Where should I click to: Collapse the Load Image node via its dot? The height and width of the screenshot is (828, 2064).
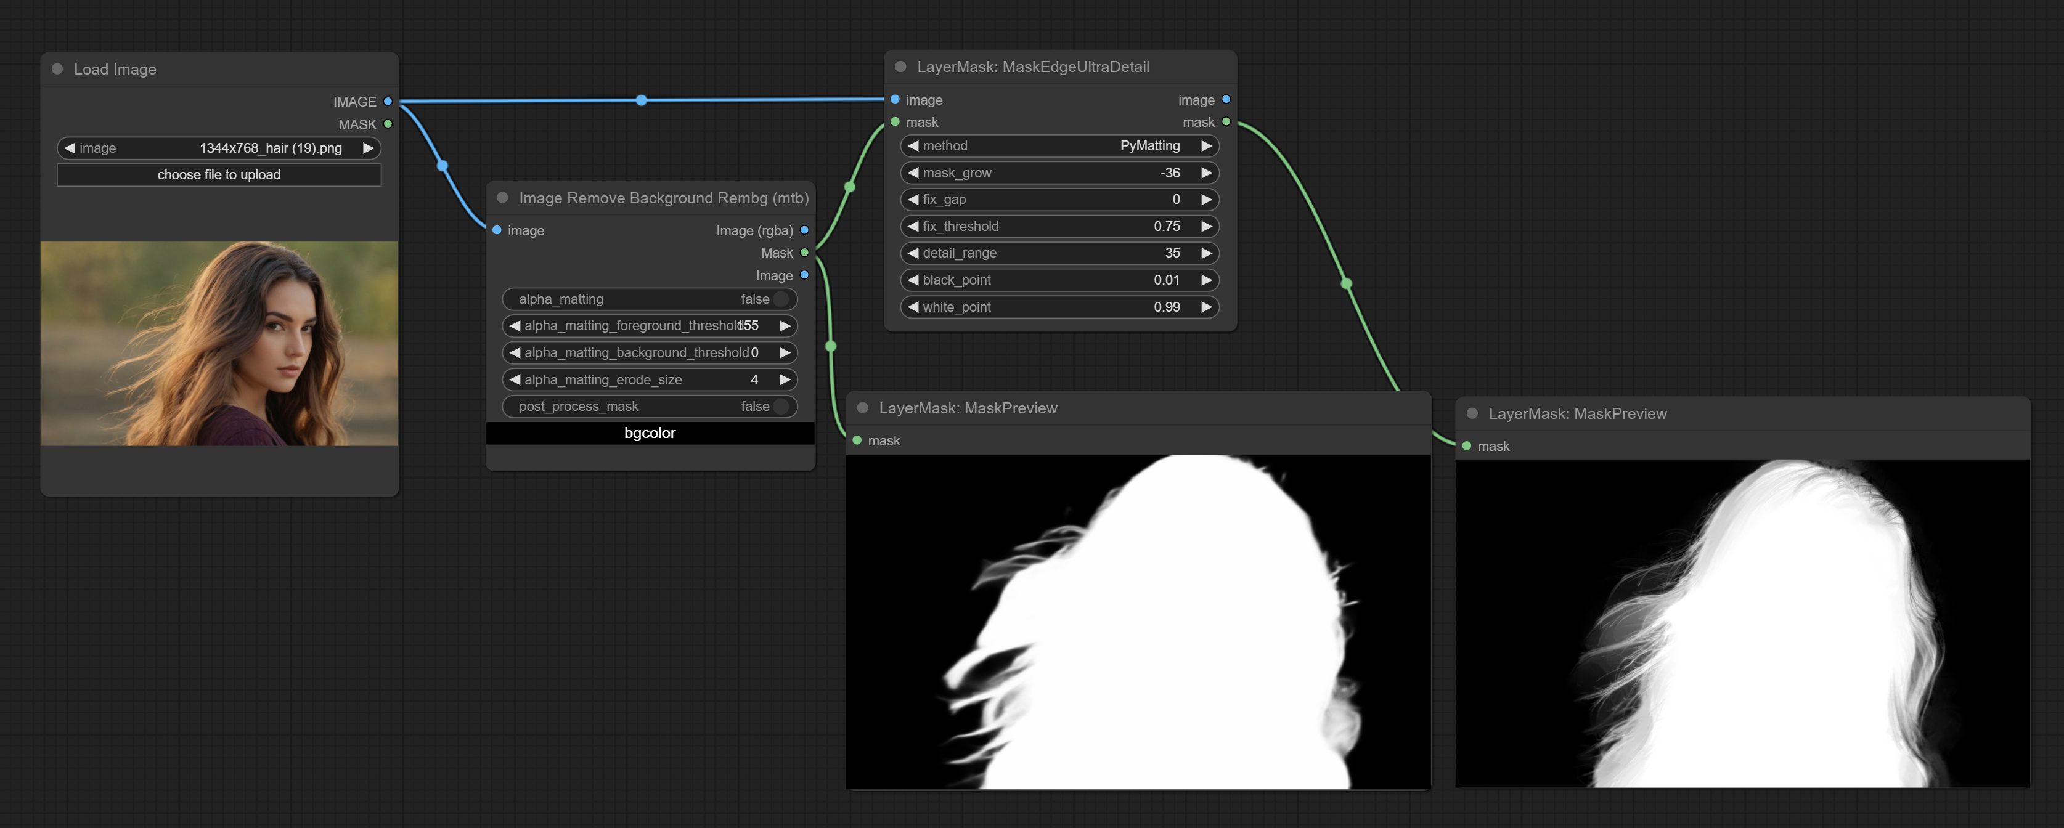coord(58,69)
